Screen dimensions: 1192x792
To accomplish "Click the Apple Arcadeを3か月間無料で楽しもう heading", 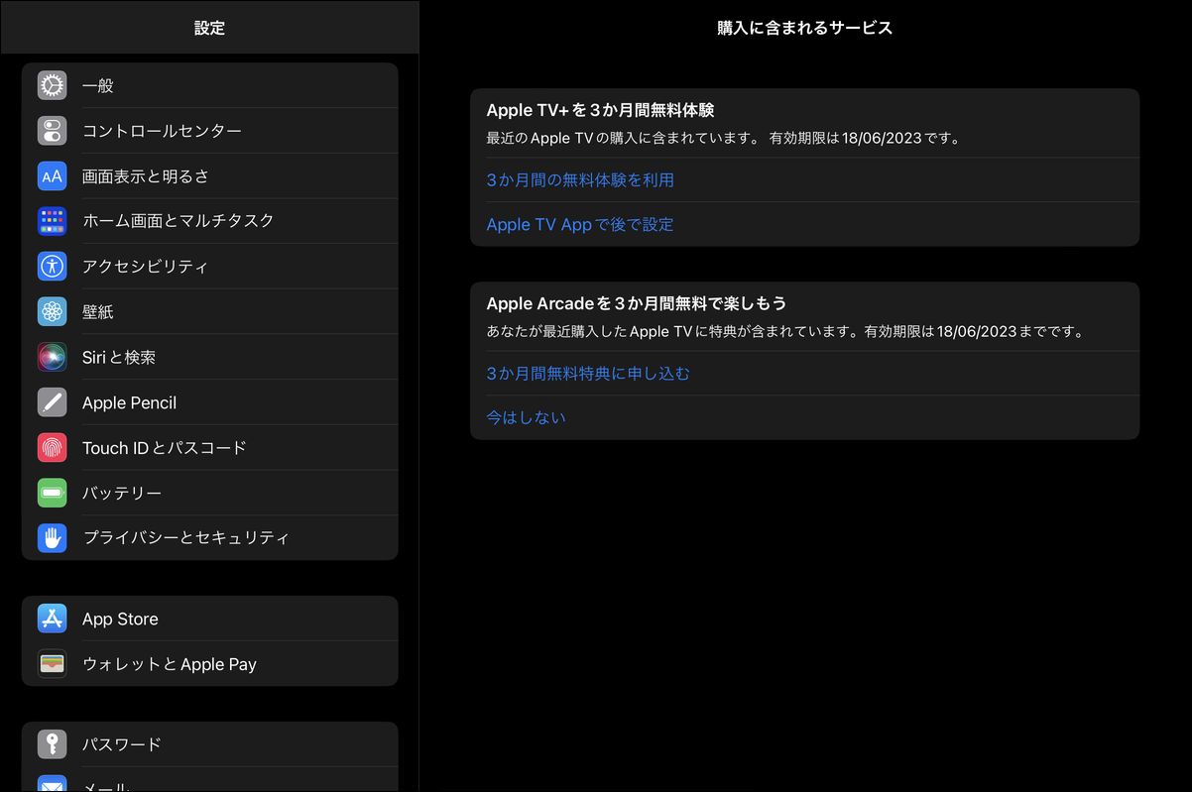I will [637, 303].
